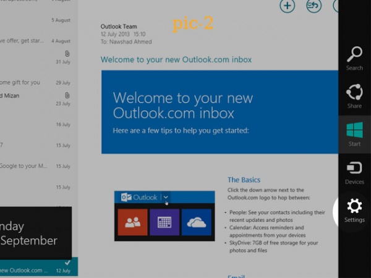
Task: Click the Outlook logo in the email image
Action: (x=139, y=197)
